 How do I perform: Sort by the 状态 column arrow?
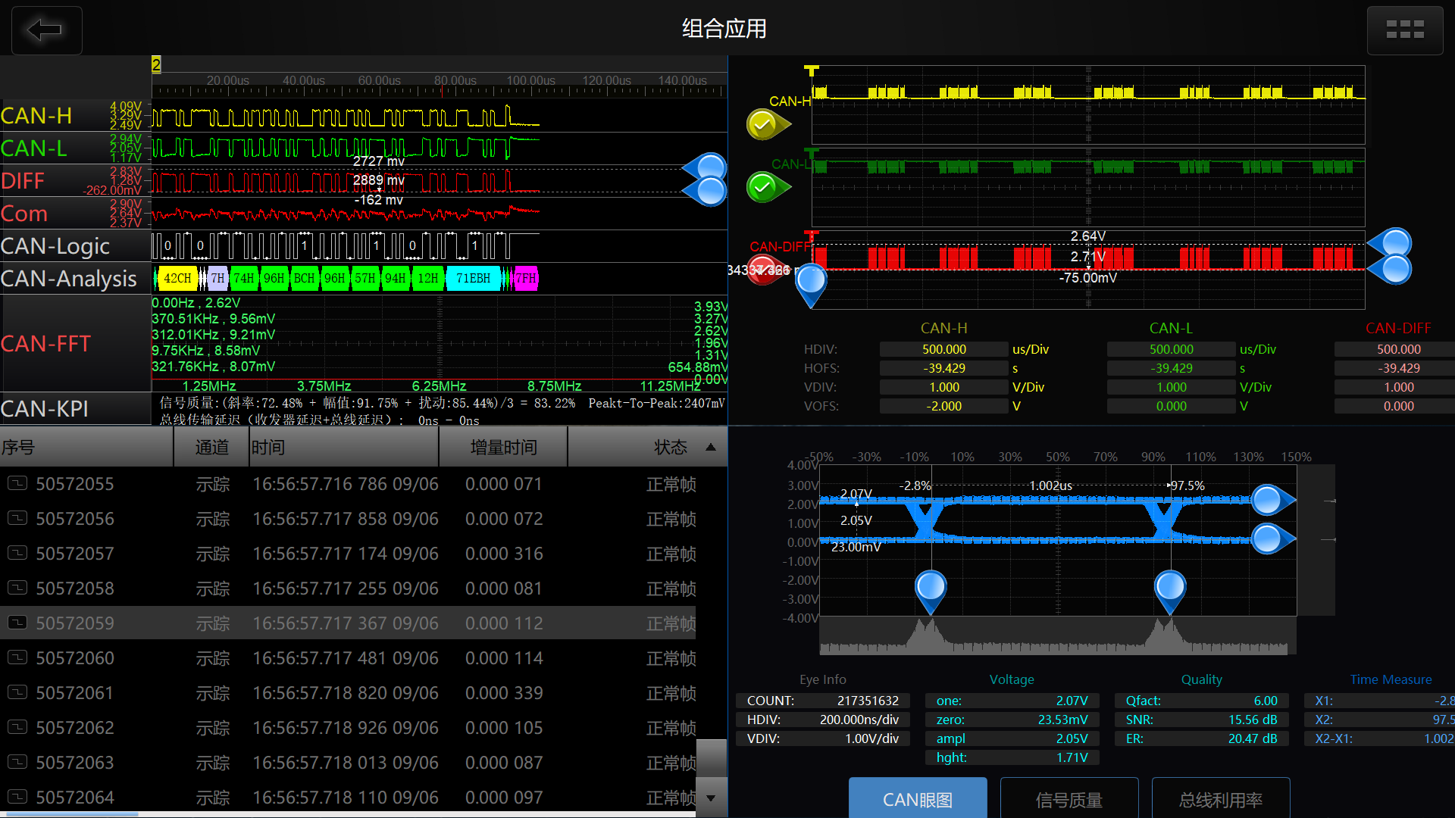pos(711,447)
